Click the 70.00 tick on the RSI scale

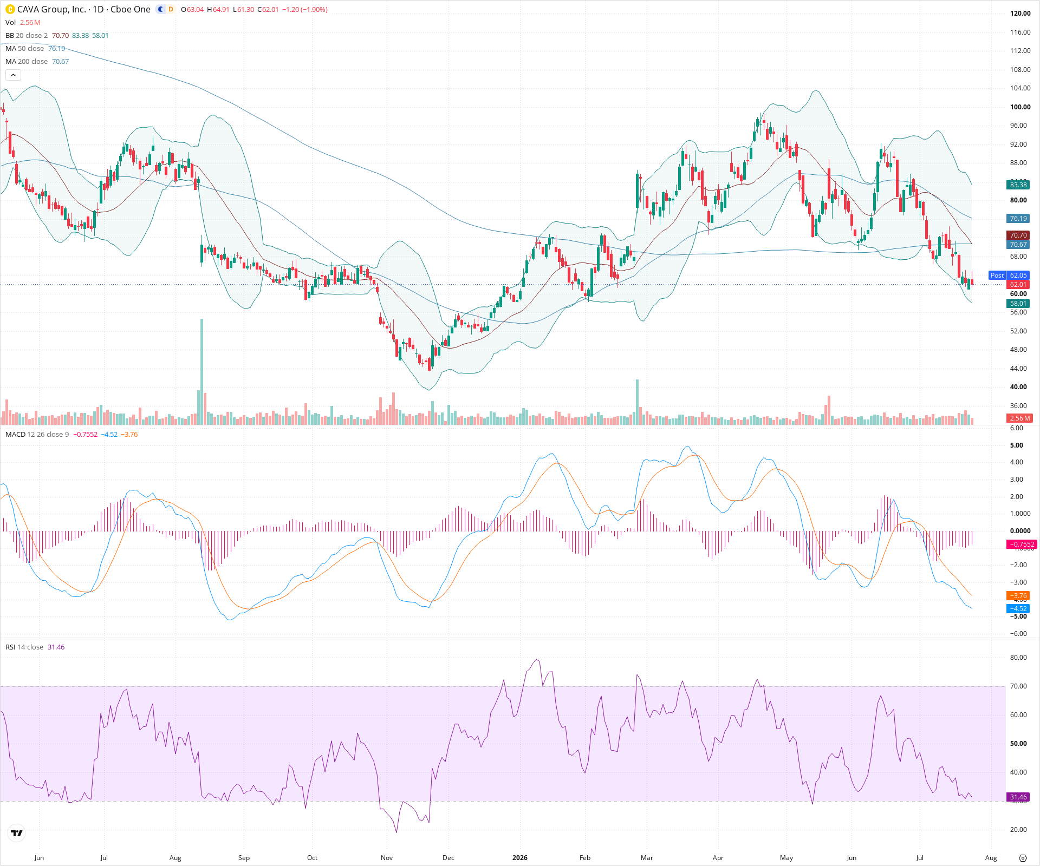(1018, 686)
